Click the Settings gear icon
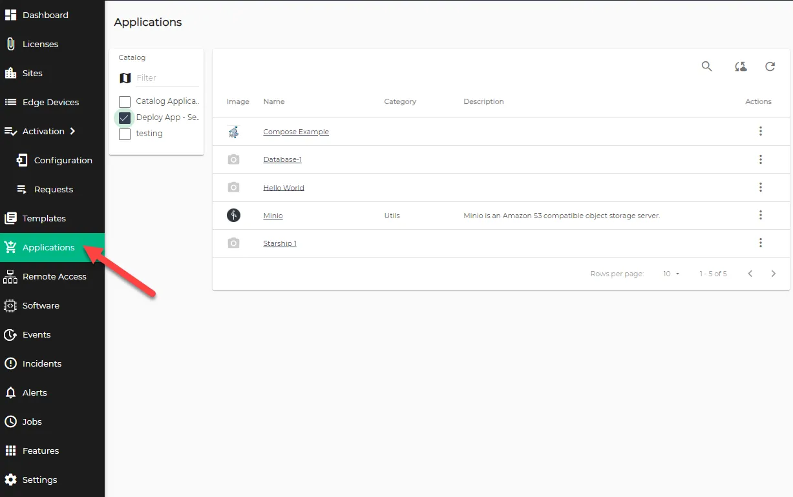 [x=10, y=480]
